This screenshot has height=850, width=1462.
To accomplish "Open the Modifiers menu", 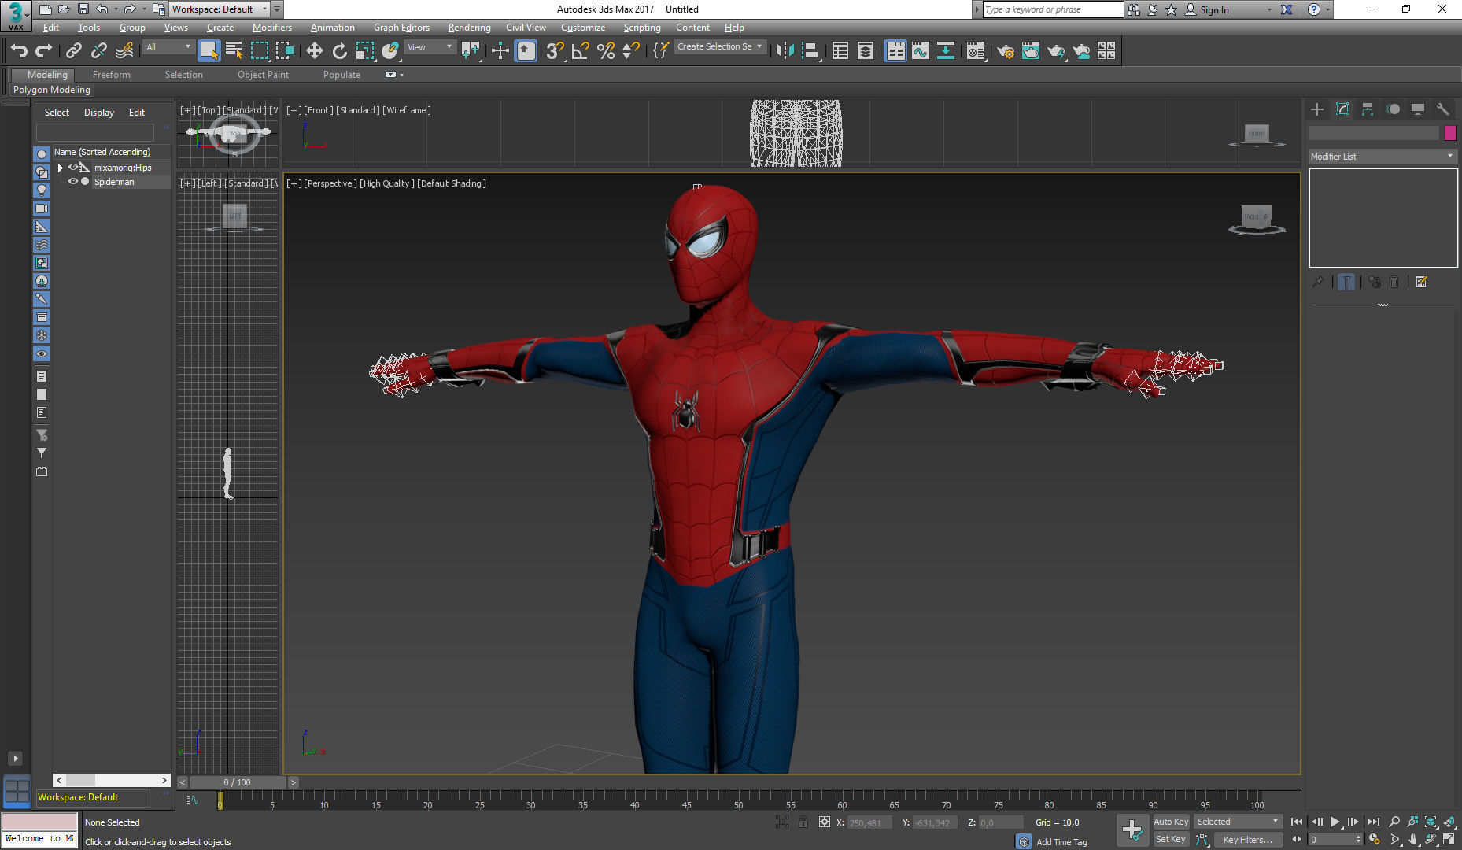I will click(x=271, y=28).
